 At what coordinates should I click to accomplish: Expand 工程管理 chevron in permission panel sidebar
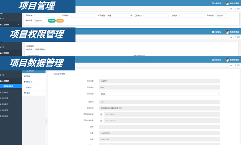coord(19,53)
